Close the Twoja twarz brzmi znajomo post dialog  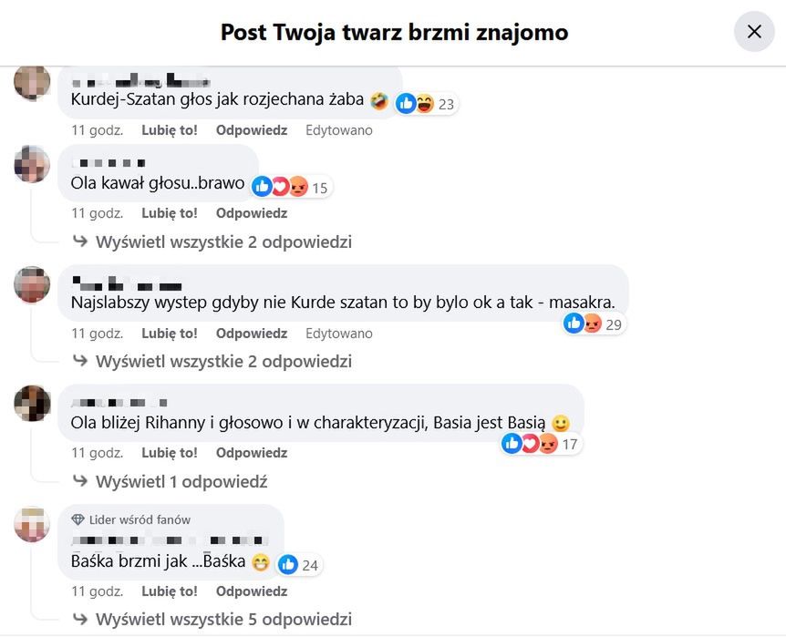pyautogui.click(x=754, y=32)
